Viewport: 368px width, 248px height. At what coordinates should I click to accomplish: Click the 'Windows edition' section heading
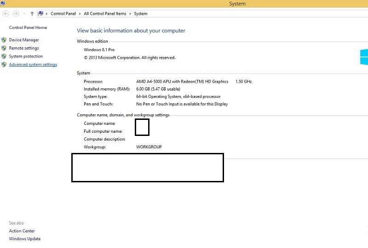point(92,41)
